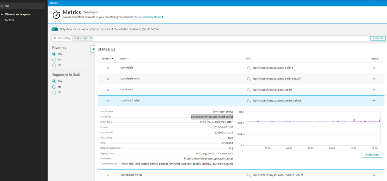
Task: Click star icon for com insert select
Action: [108, 101]
